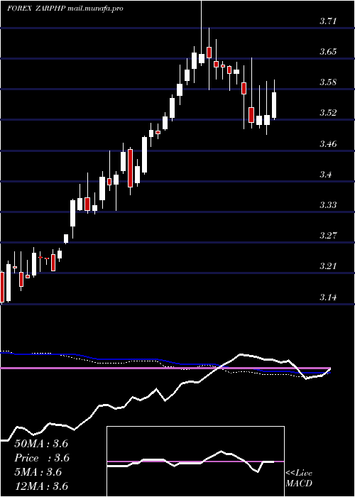Click the 3.21 price axis label
This screenshot has width=355, height=497.
point(328,266)
